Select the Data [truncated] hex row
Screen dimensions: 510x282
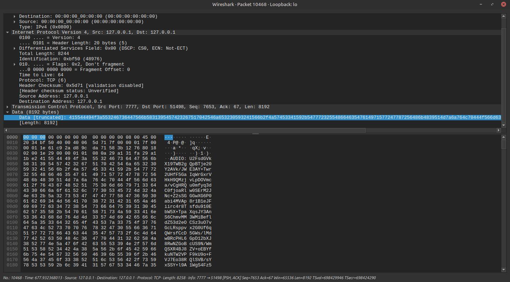pyautogui.click(x=252, y=117)
